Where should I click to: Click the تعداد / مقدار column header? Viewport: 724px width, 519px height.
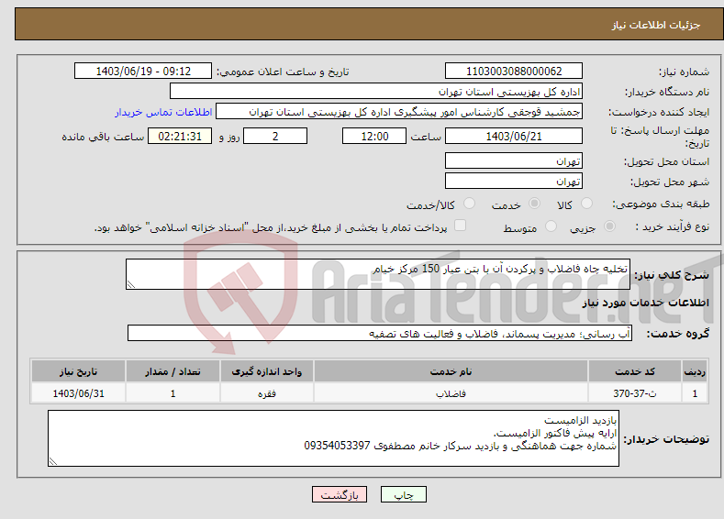click(173, 371)
